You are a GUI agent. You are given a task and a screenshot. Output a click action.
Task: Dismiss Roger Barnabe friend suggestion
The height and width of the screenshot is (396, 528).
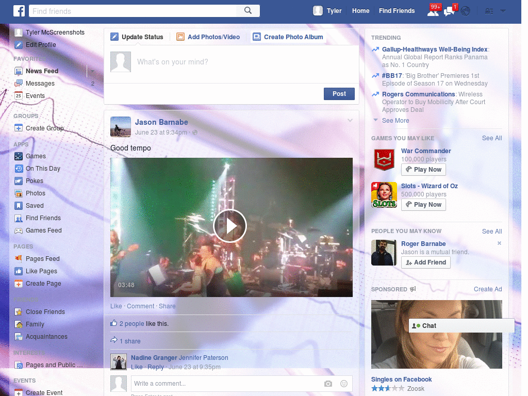point(499,243)
